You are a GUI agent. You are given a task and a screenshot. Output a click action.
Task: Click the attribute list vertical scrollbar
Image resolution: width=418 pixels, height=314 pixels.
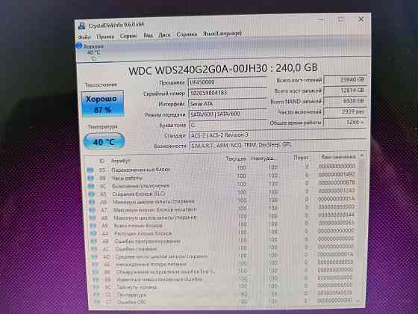pos(361,228)
